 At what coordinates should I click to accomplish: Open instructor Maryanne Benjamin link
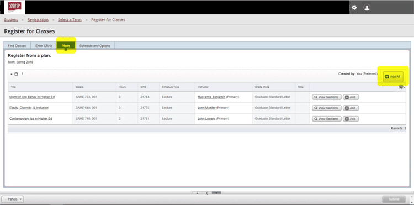pos(211,97)
